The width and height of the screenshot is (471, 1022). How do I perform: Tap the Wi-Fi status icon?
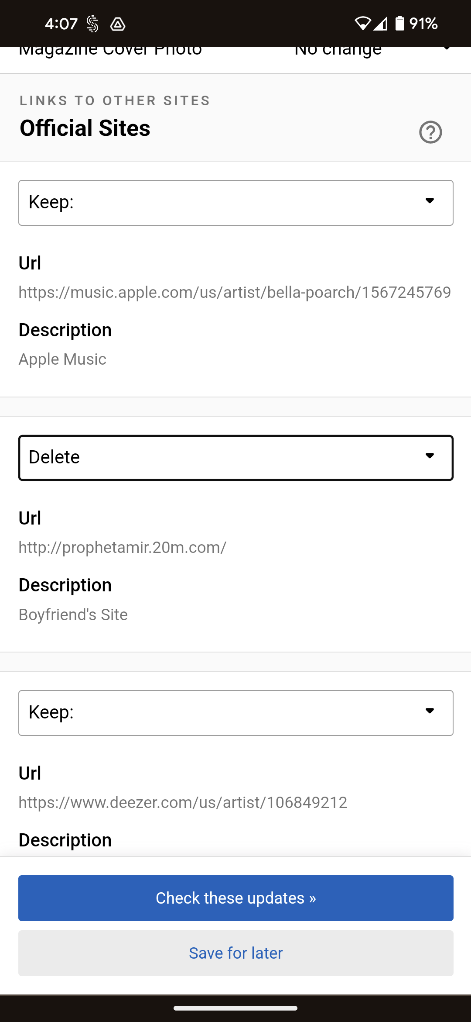click(362, 23)
